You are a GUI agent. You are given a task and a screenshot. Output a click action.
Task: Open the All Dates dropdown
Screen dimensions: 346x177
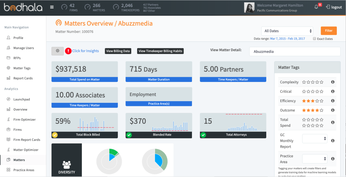pyautogui.click(x=287, y=31)
